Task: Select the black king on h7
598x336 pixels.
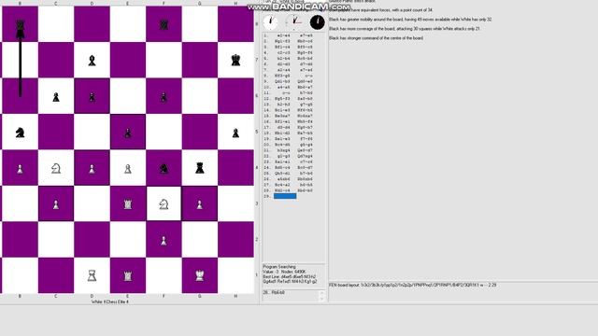Action: coord(235,60)
